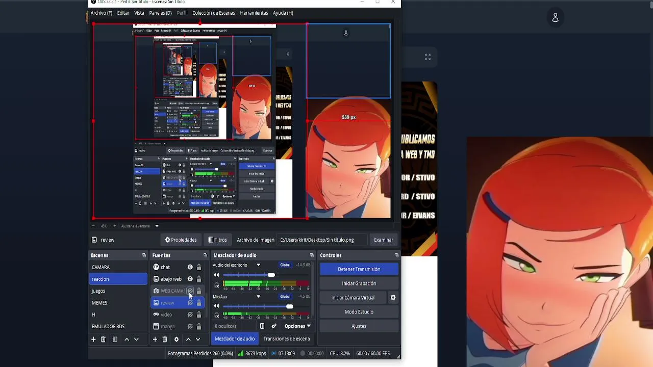Hide the chat source
Viewport: 653px width, 367px height.
[190, 267]
